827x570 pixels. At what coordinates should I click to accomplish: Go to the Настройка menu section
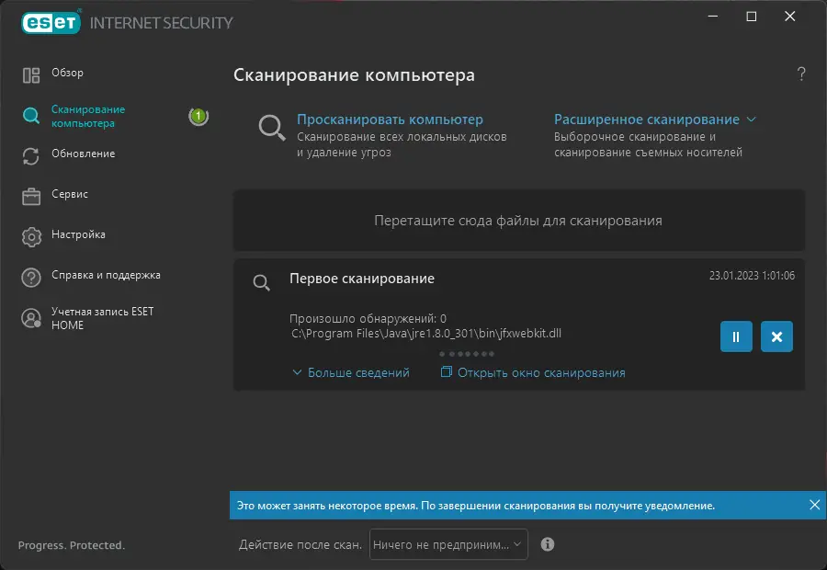click(x=79, y=234)
